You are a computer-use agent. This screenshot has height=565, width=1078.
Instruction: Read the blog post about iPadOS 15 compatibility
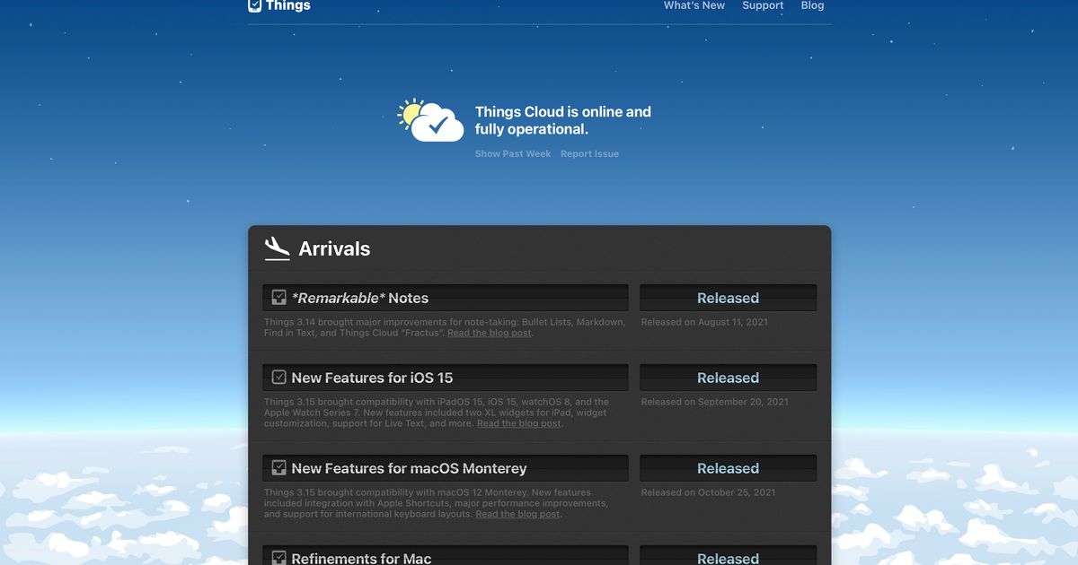coord(518,424)
